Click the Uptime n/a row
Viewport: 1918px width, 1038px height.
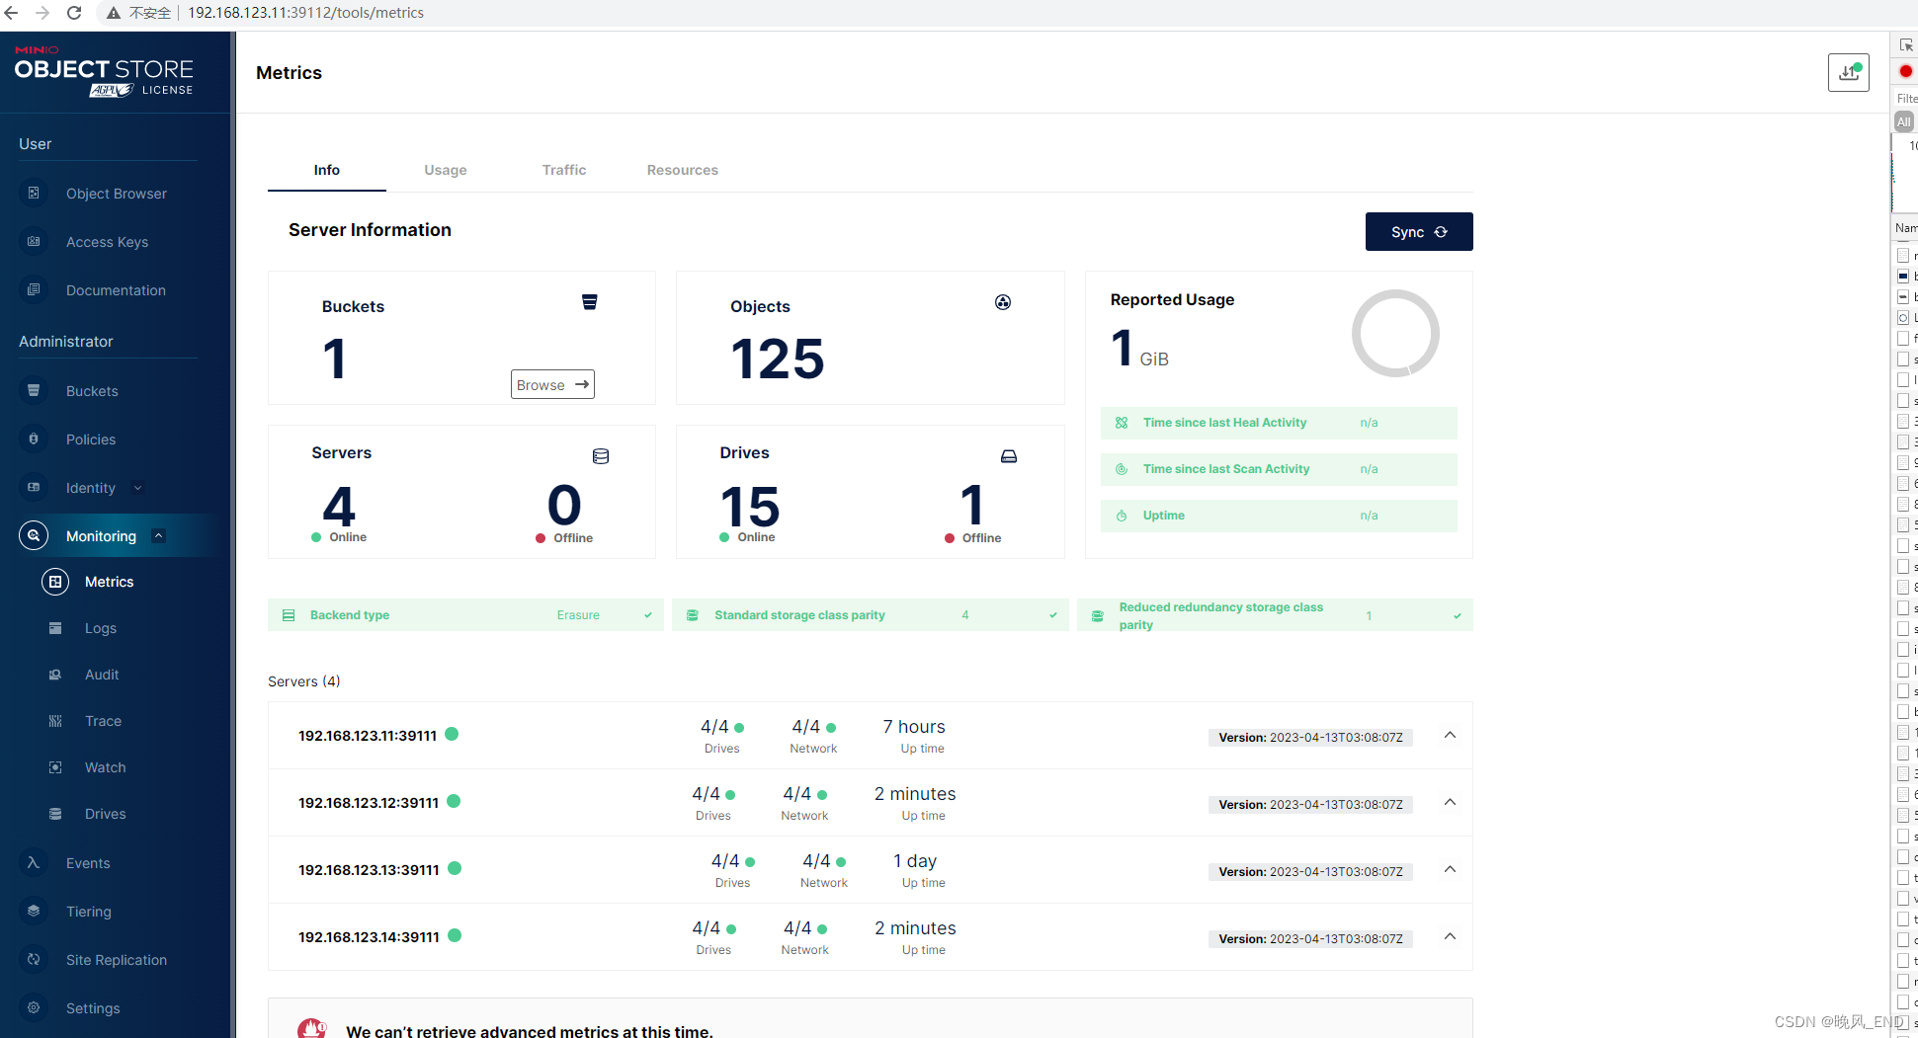[x=1279, y=516]
